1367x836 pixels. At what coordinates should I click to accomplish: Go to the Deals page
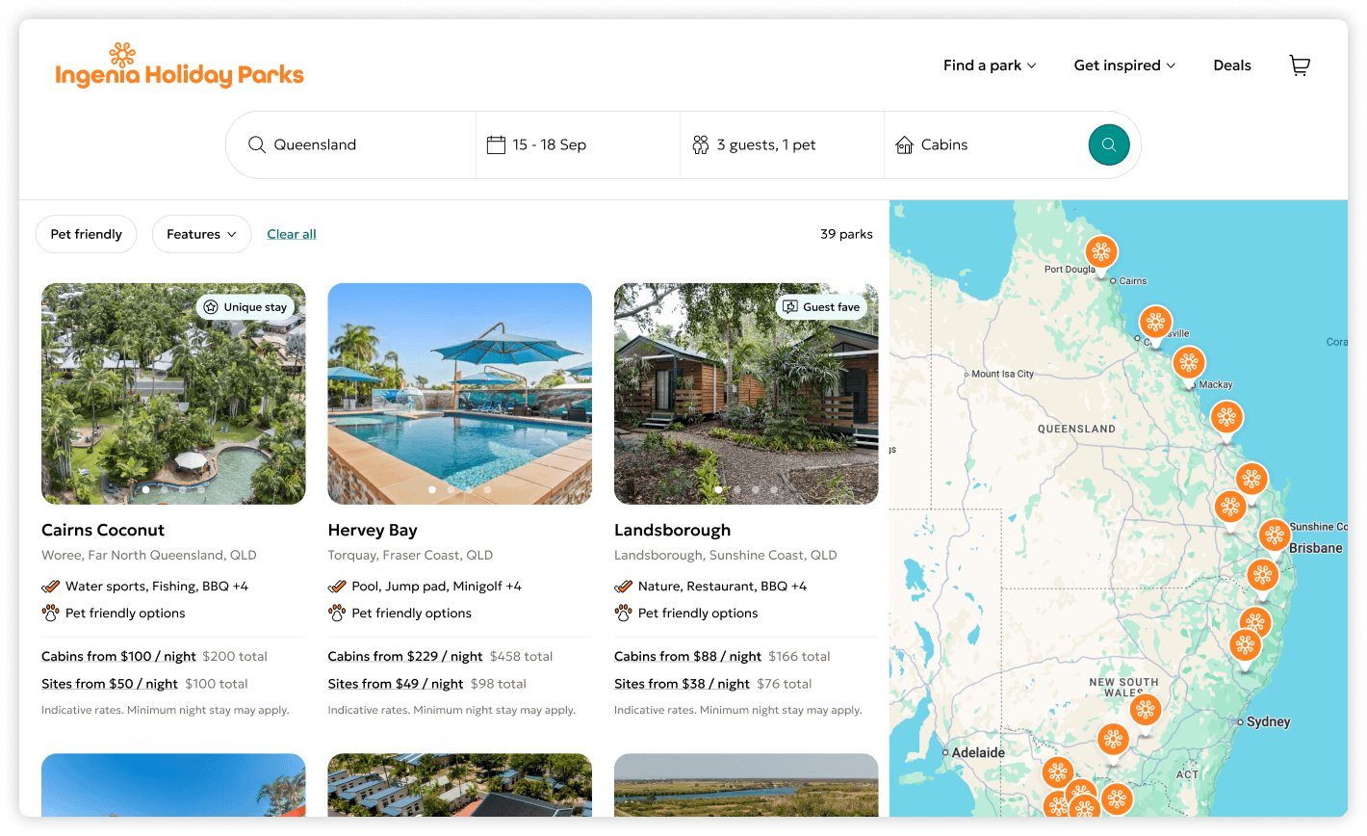(x=1232, y=65)
